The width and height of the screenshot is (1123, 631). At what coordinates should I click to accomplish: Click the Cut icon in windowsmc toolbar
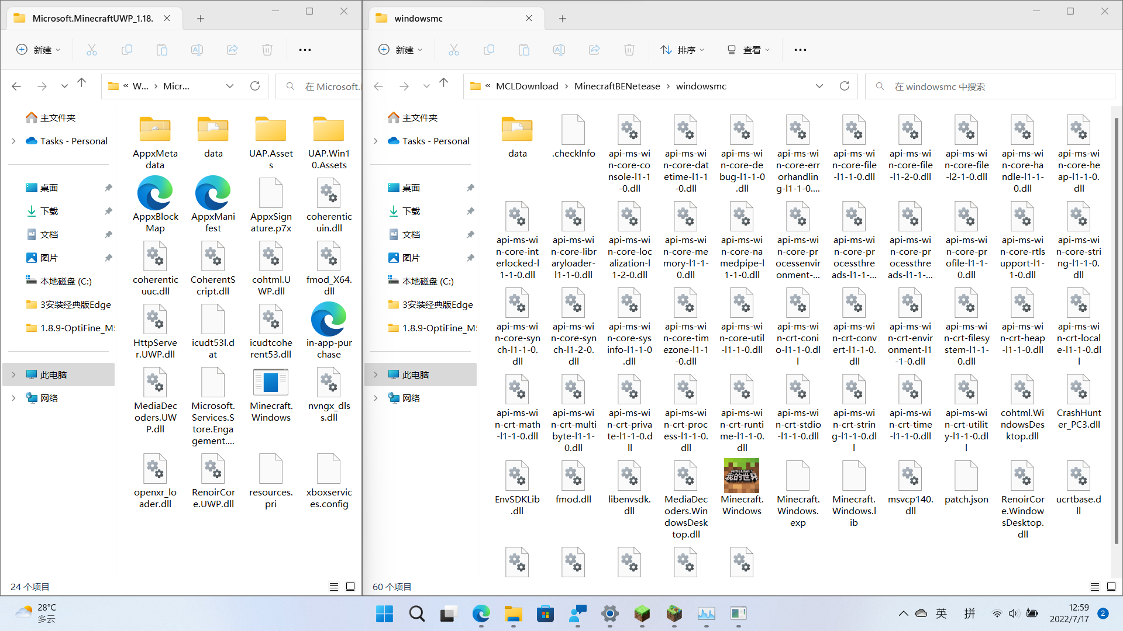(454, 50)
